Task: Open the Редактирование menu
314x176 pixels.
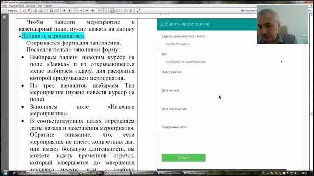Action: point(16,6)
